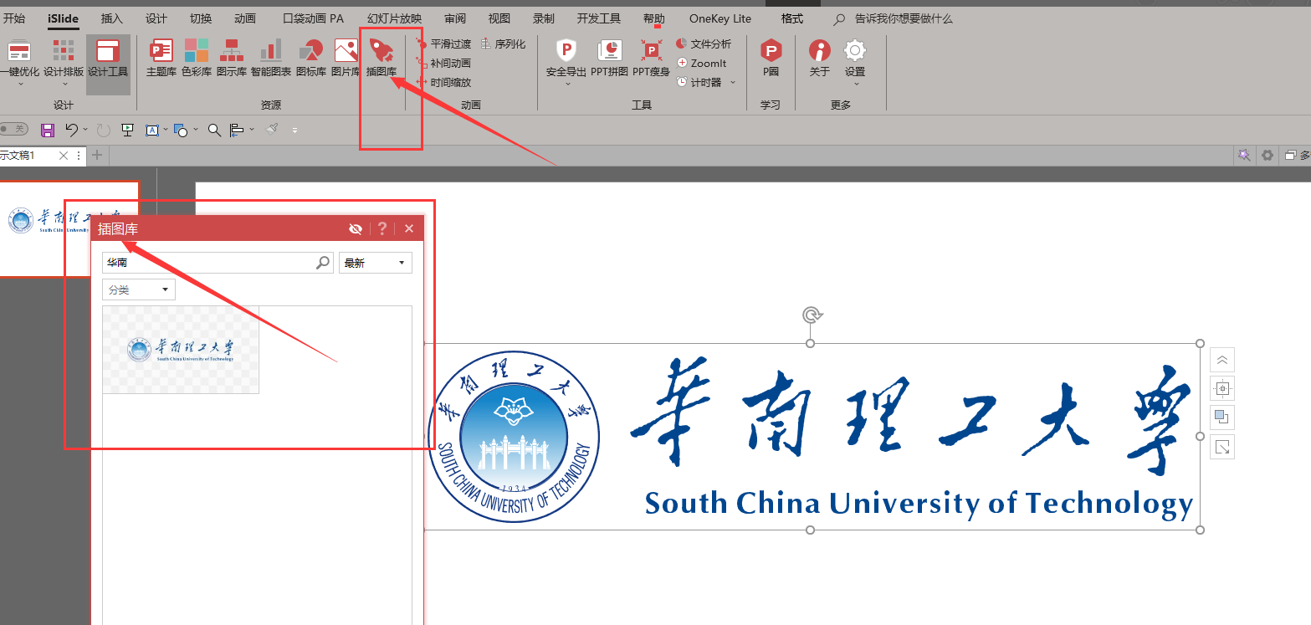This screenshot has width=1311, height=625.
Task: Open the 图片库 picture library
Action: click(346, 59)
